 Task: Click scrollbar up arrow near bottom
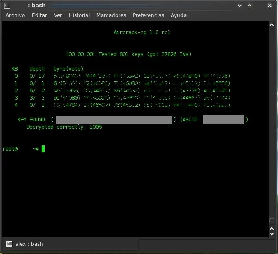click(272, 229)
